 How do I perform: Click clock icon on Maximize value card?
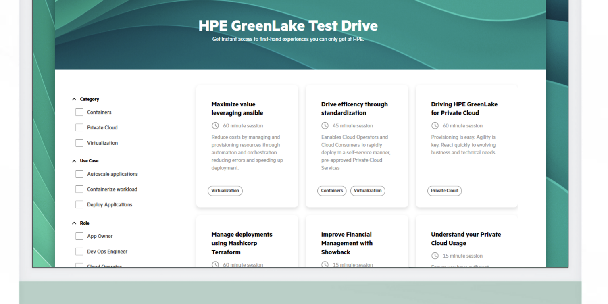(215, 125)
